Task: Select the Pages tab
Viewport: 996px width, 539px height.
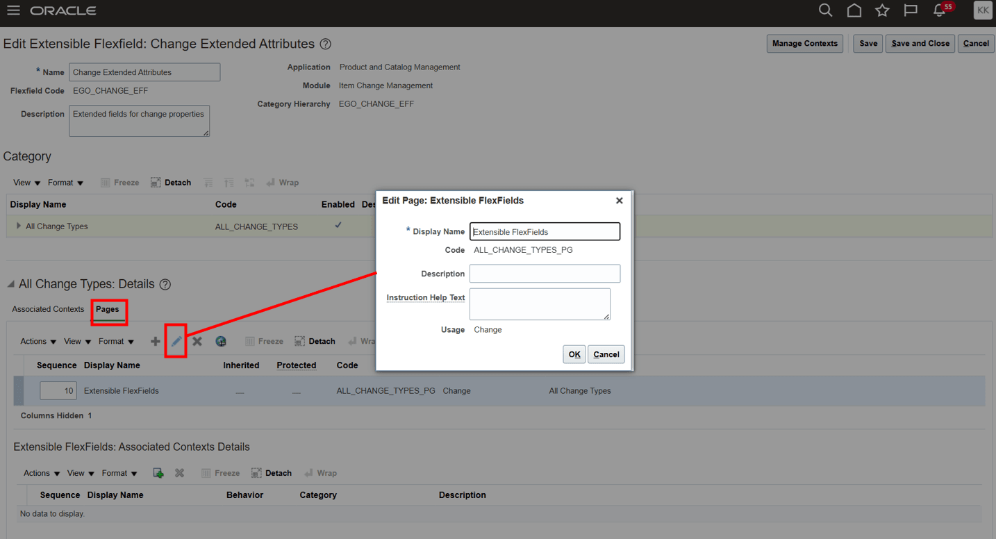Action: (x=108, y=309)
